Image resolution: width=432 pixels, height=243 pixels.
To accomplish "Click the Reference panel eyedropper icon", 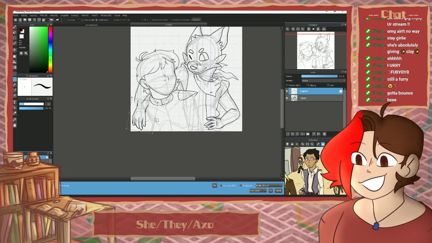I will (318, 144).
